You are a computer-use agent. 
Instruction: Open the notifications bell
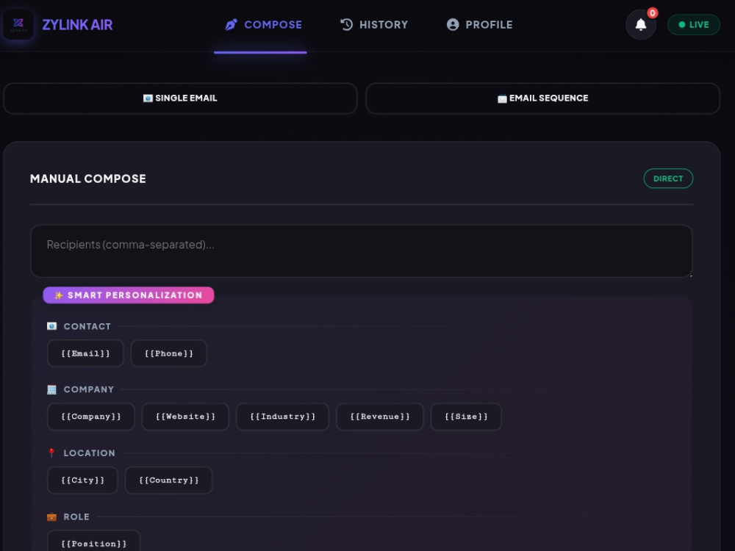pyautogui.click(x=641, y=24)
